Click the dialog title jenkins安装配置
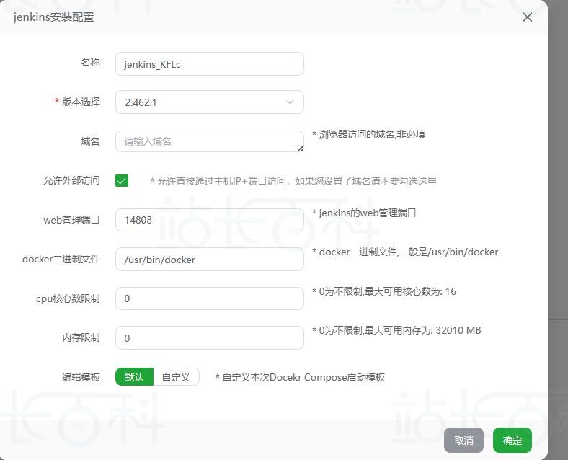 point(54,17)
